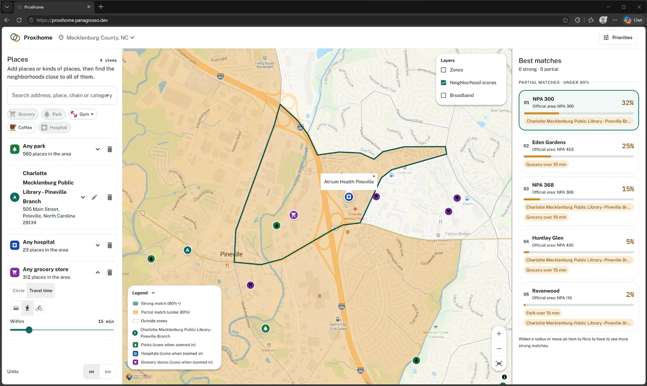The width and height of the screenshot is (647, 386).
Task: Add the Park category chip
Action: 53,114
